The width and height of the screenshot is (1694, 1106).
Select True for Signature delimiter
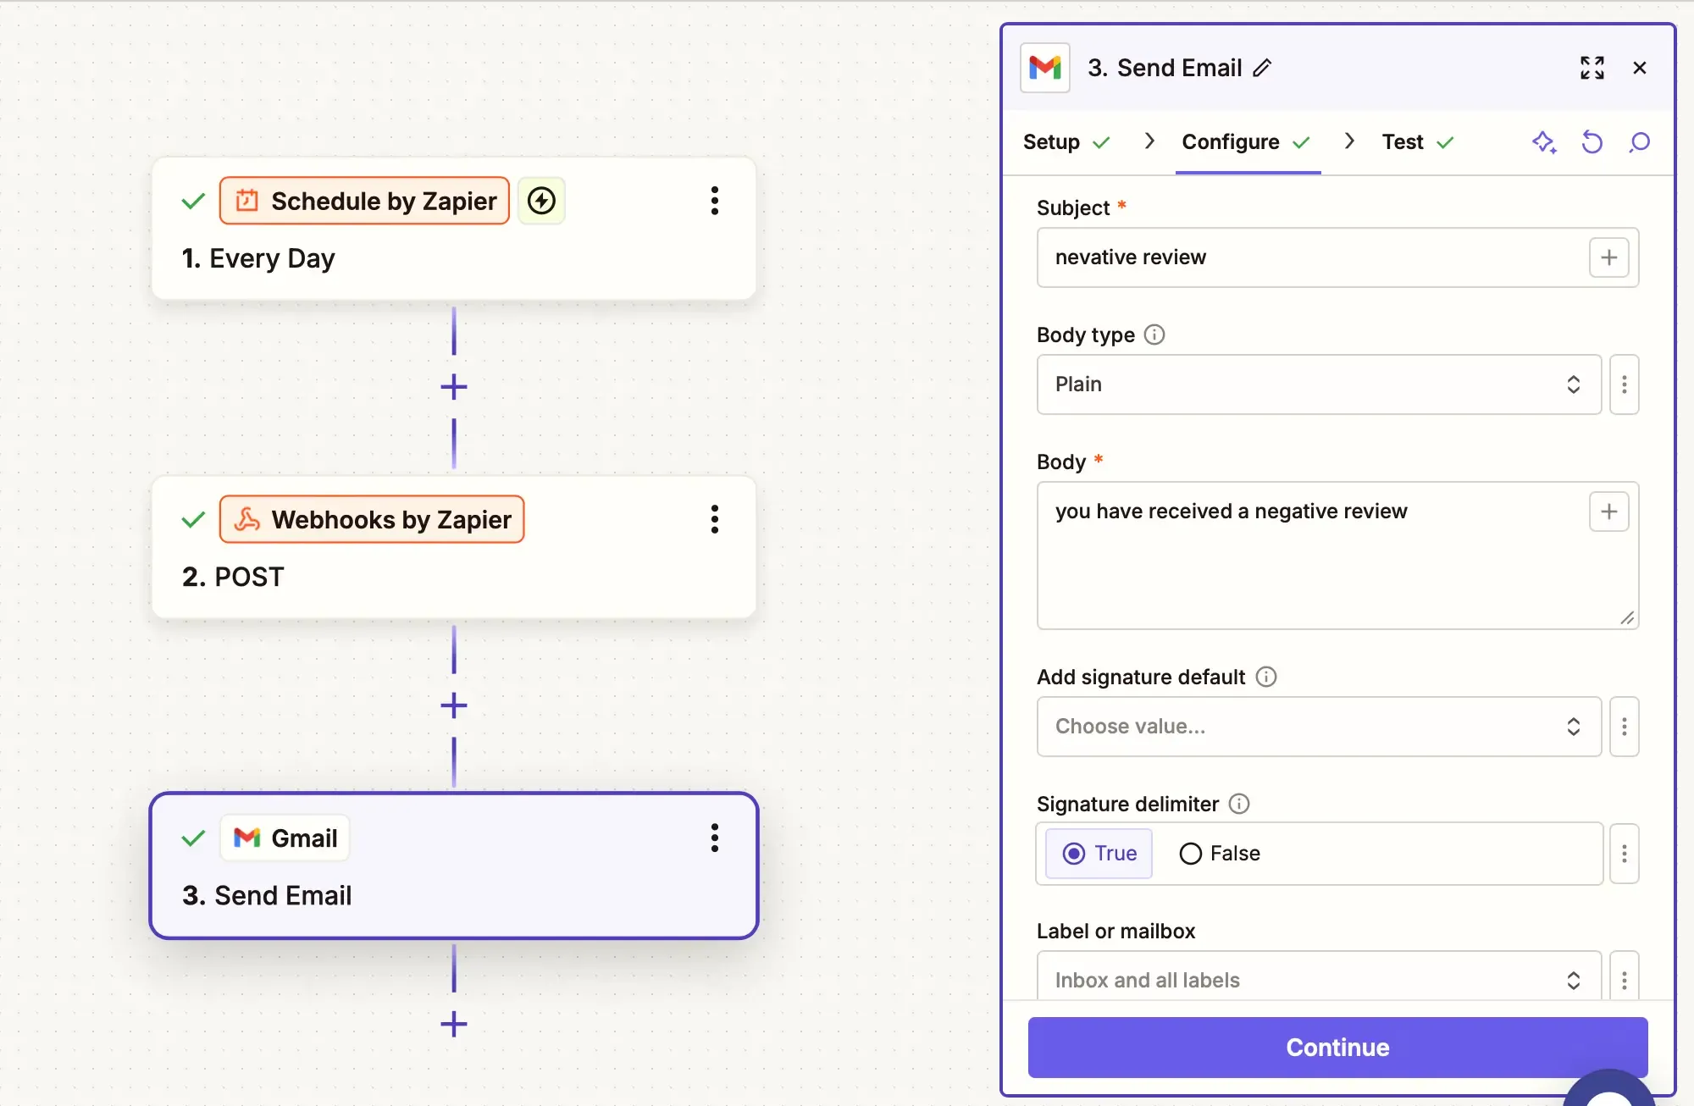1099,854
